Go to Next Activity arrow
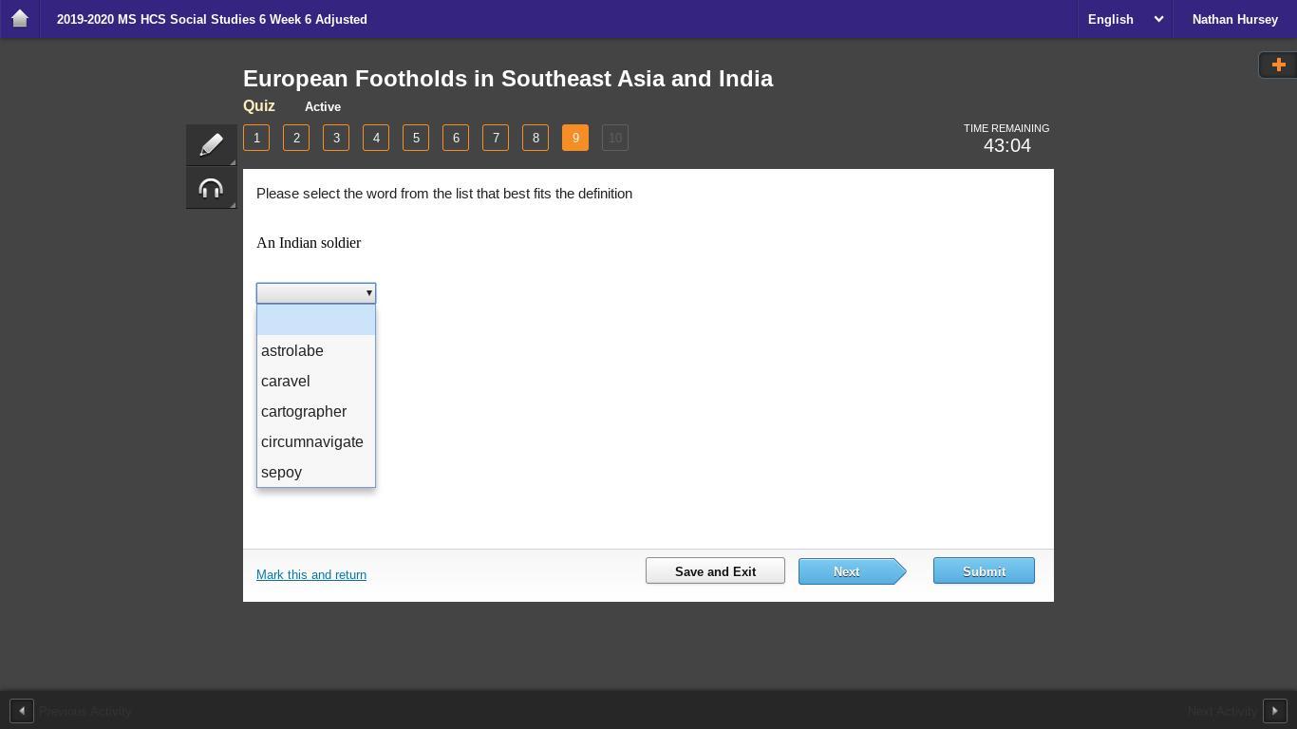This screenshot has width=1297, height=729. tap(1274, 711)
